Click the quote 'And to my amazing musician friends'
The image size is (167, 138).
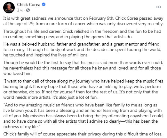point(83,116)
